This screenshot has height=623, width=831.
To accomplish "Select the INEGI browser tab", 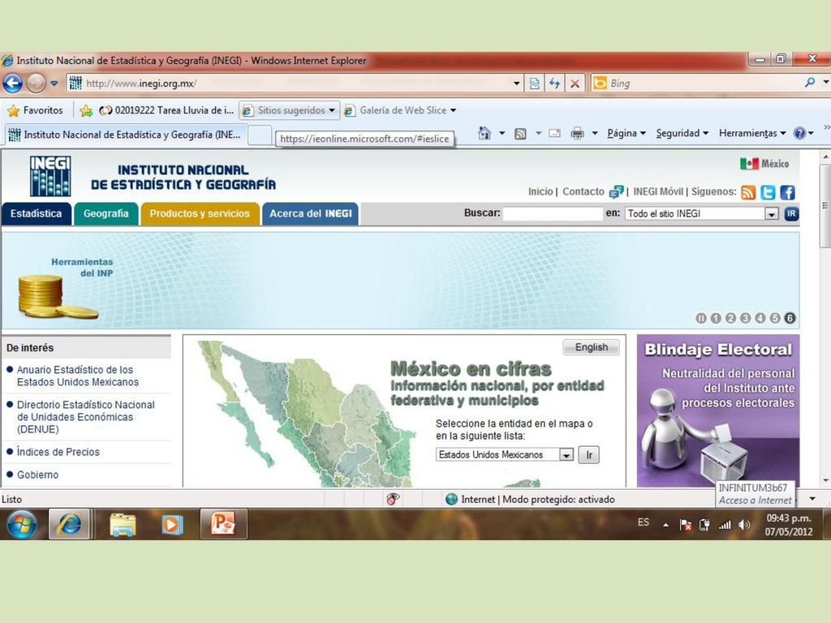I will [126, 135].
